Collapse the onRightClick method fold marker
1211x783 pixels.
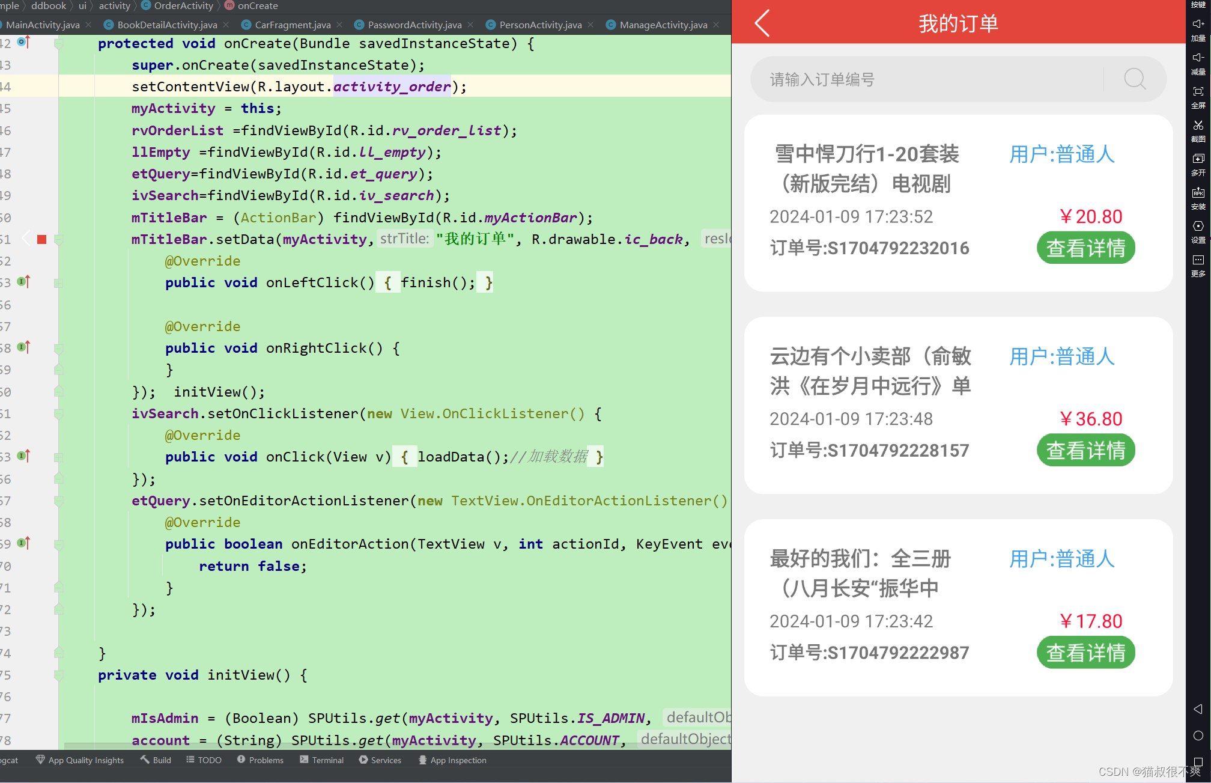click(x=58, y=349)
